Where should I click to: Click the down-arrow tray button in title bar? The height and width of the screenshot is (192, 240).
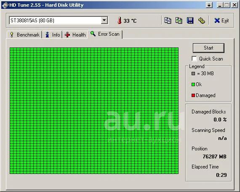(209, 5)
